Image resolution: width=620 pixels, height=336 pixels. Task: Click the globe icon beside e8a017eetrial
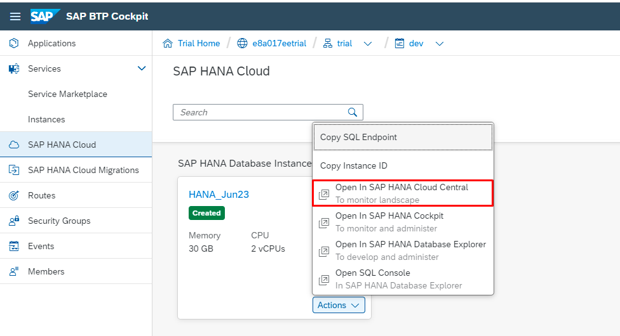pyautogui.click(x=242, y=44)
